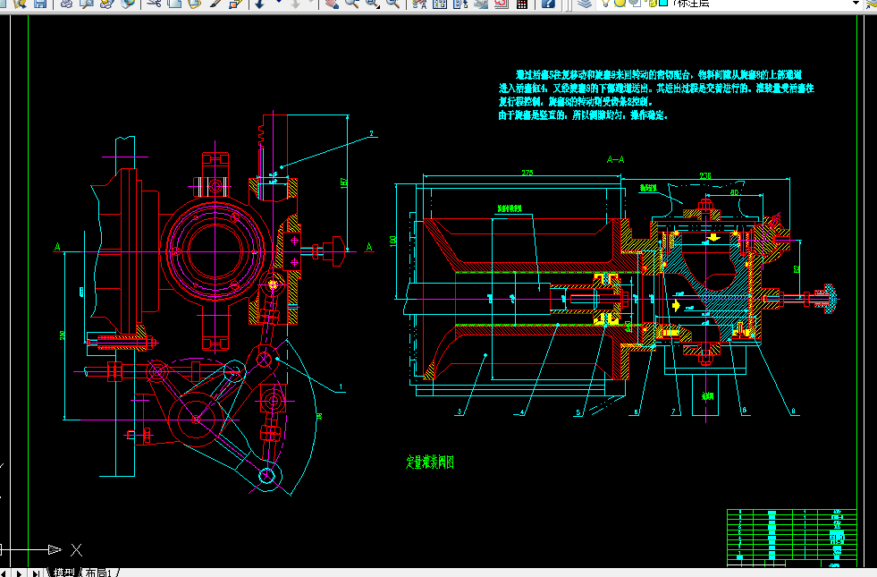Click the Cut scissors icon
Image resolution: width=877 pixels, height=577 pixels.
(154, 4)
